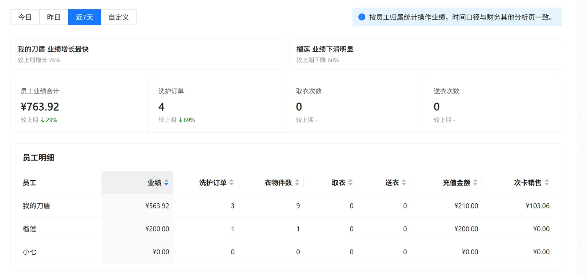Sort by 充值金额 column sort icon
The image size is (587, 277).
click(475, 182)
